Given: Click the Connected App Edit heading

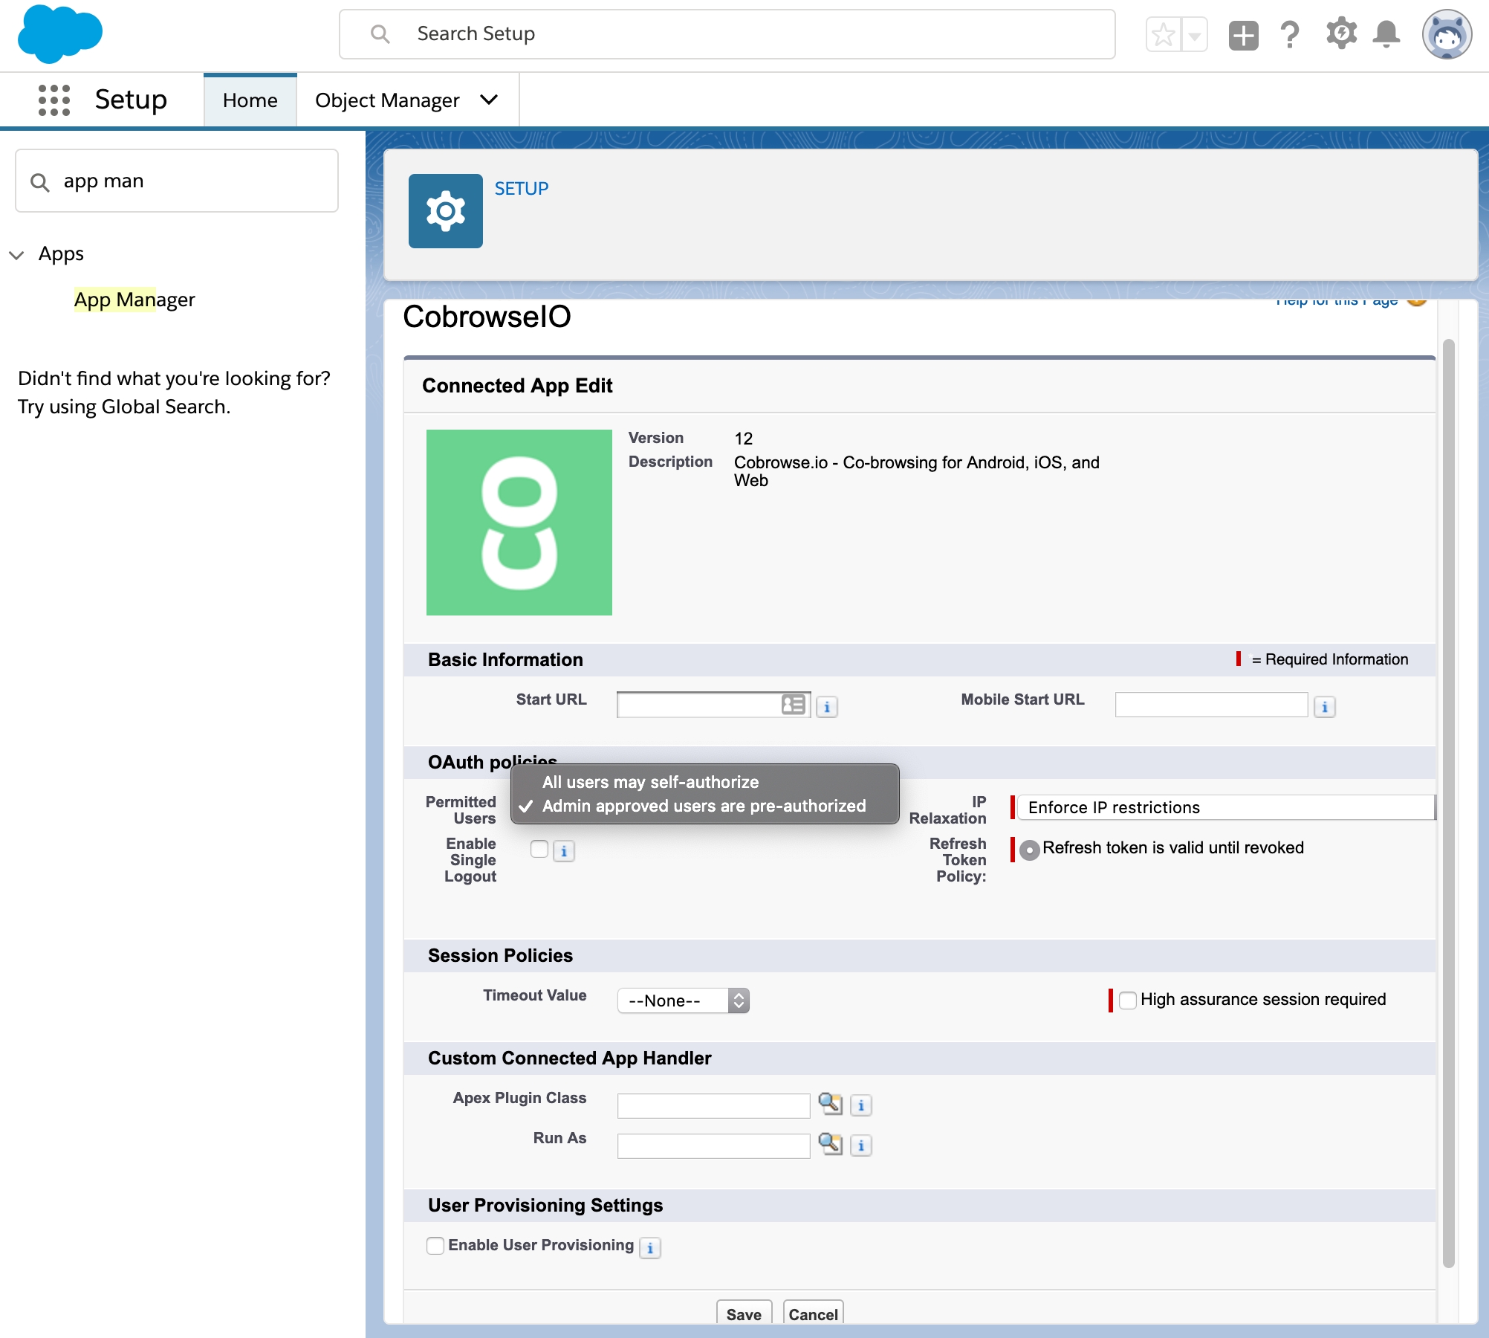Looking at the screenshot, I should [x=517, y=386].
